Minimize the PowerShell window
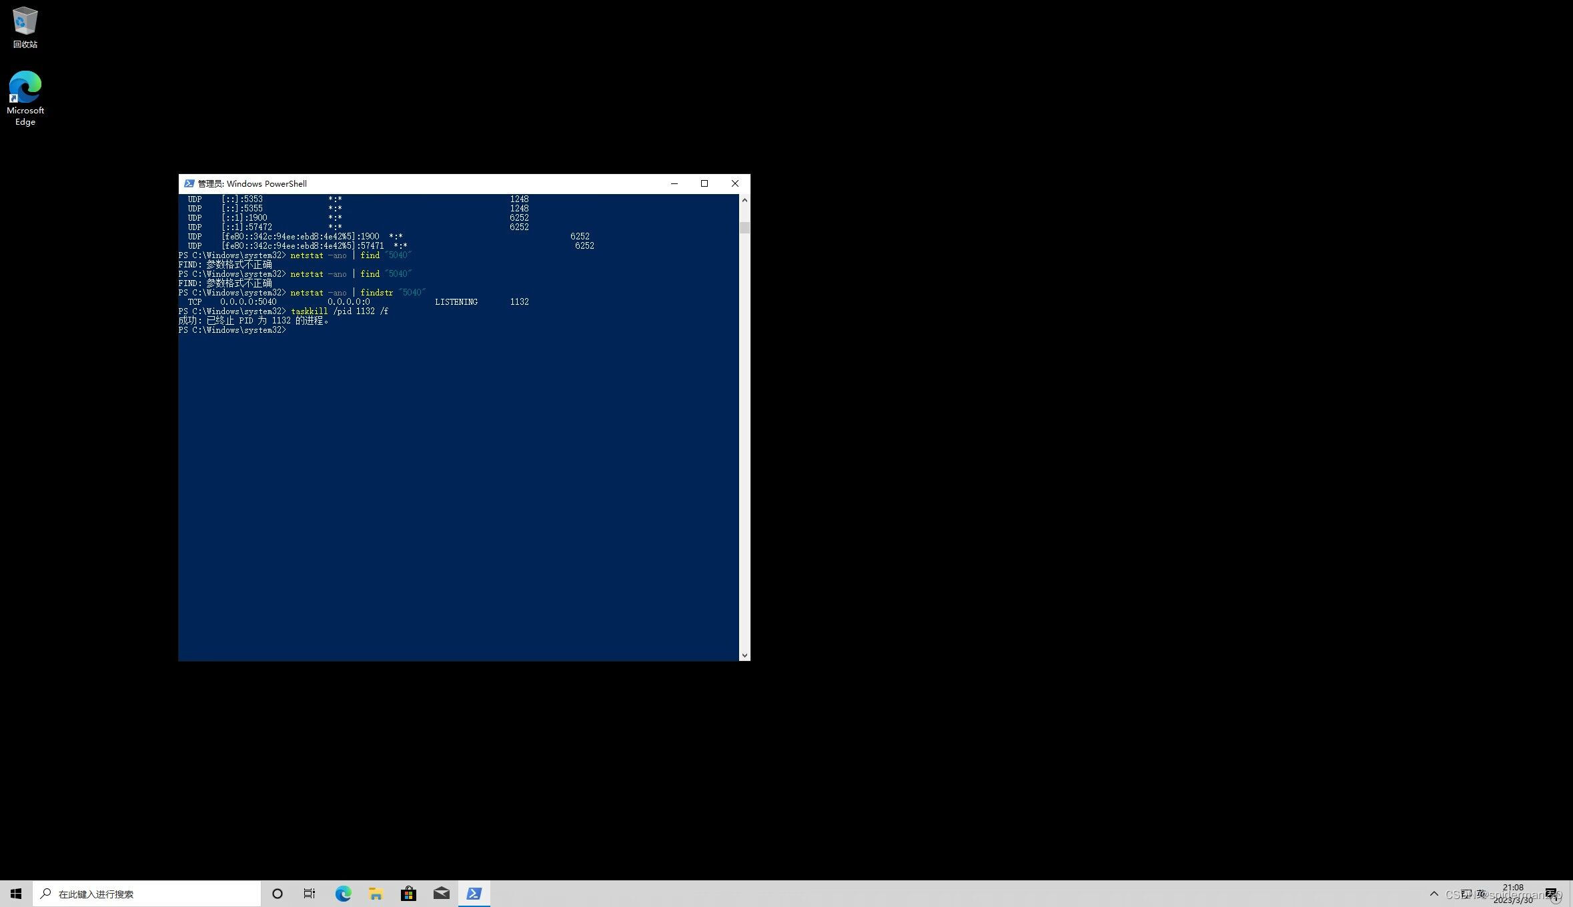This screenshot has width=1573, height=907. pos(674,183)
